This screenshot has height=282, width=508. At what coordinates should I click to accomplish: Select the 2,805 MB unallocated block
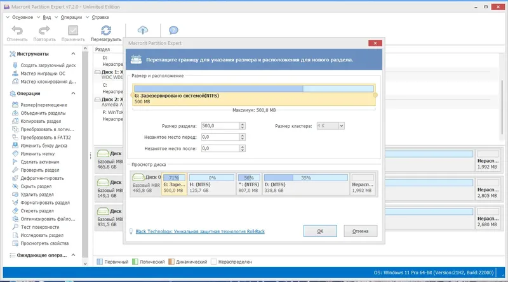[488, 189]
